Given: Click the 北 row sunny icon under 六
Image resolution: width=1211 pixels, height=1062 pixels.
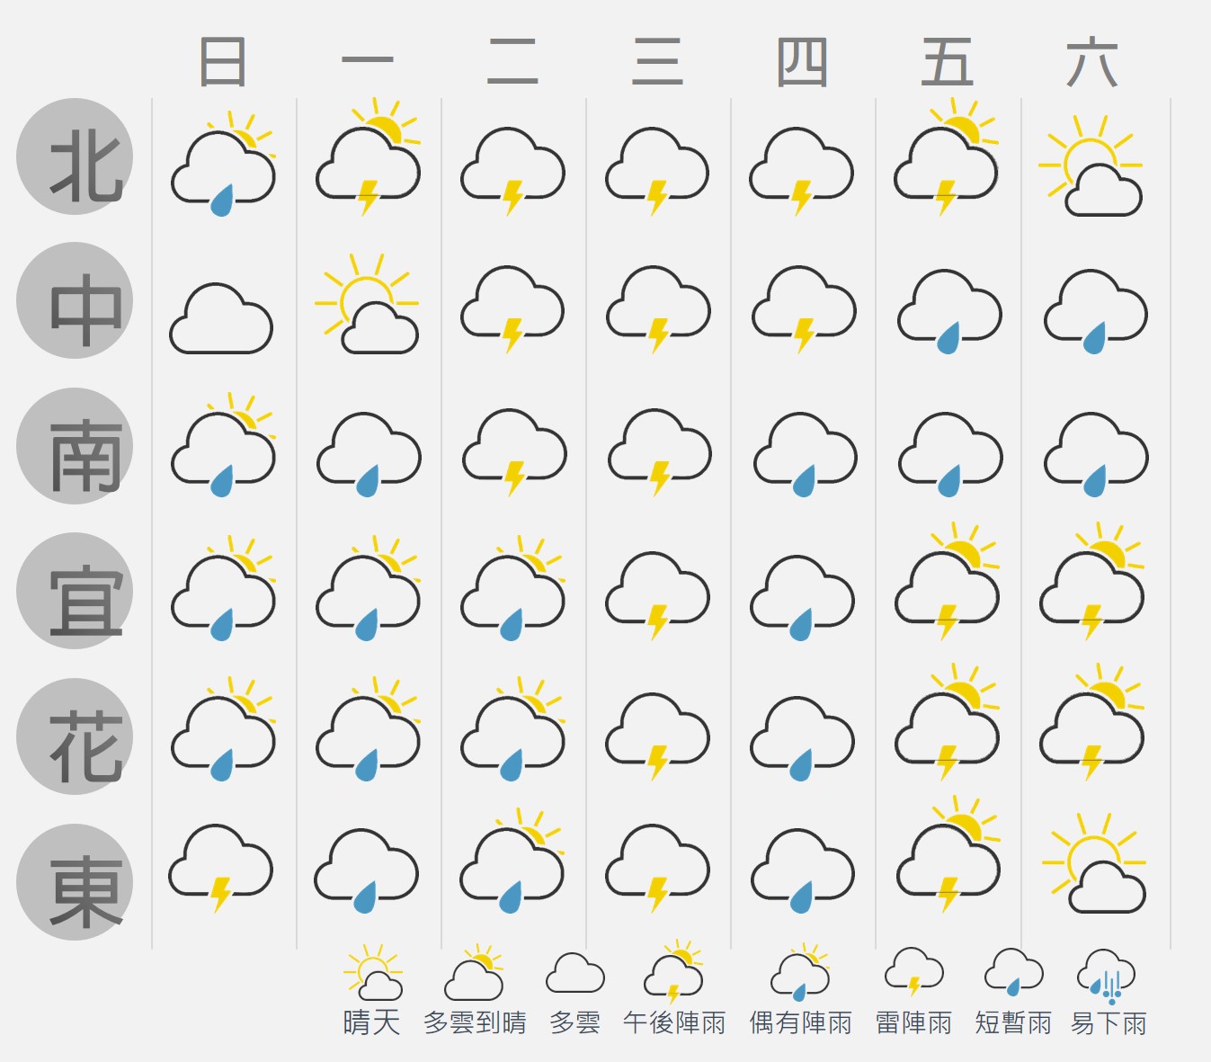Looking at the screenshot, I should click(x=1091, y=165).
